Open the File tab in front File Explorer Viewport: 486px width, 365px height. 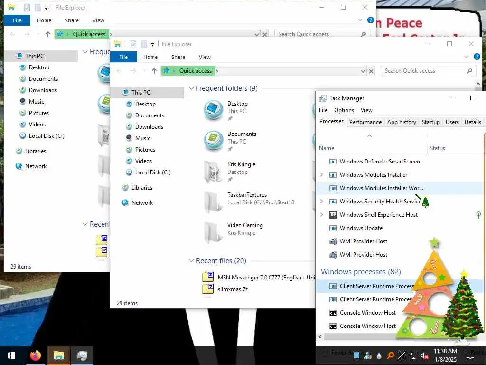[x=123, y=57]
